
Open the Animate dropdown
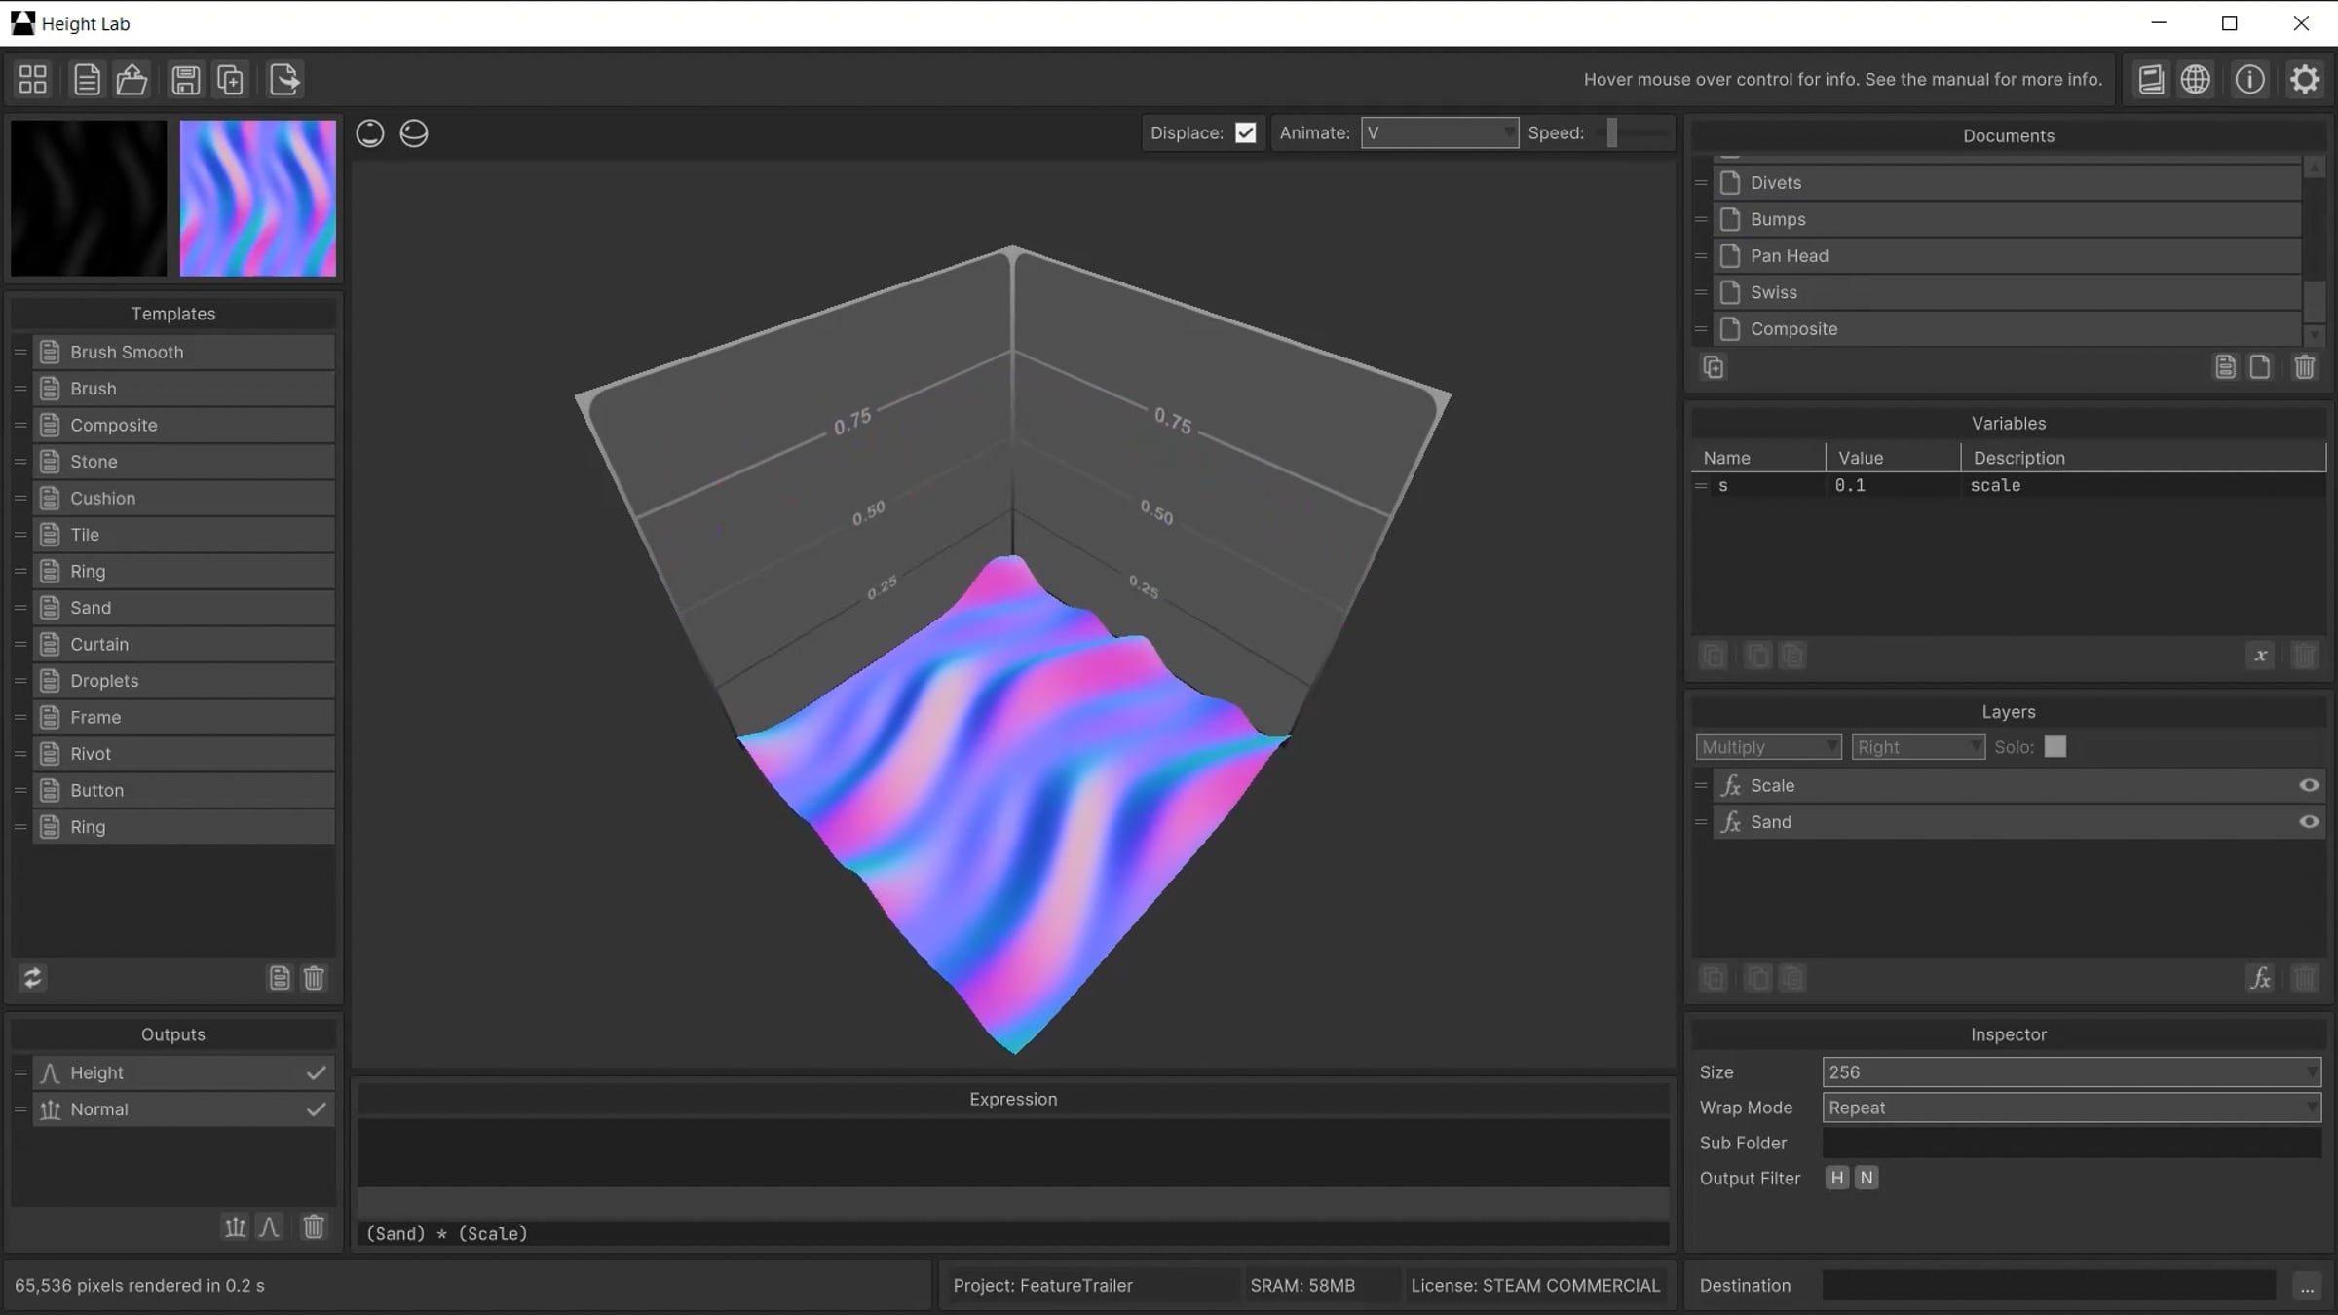(1439, 133)
